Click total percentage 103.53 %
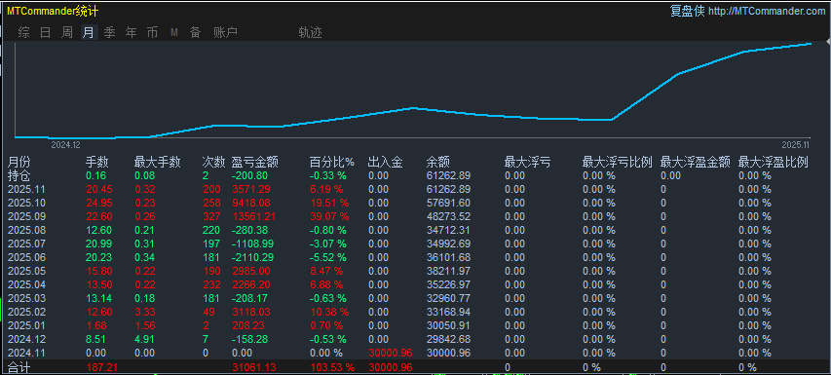 click(332, 367)
